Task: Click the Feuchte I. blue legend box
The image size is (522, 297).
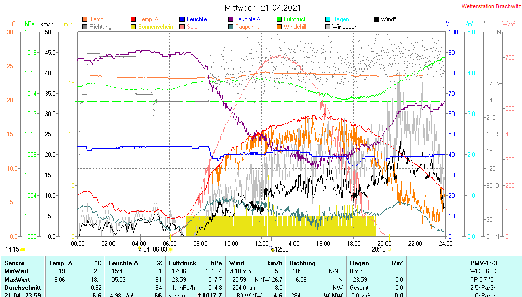Action: 182,19
